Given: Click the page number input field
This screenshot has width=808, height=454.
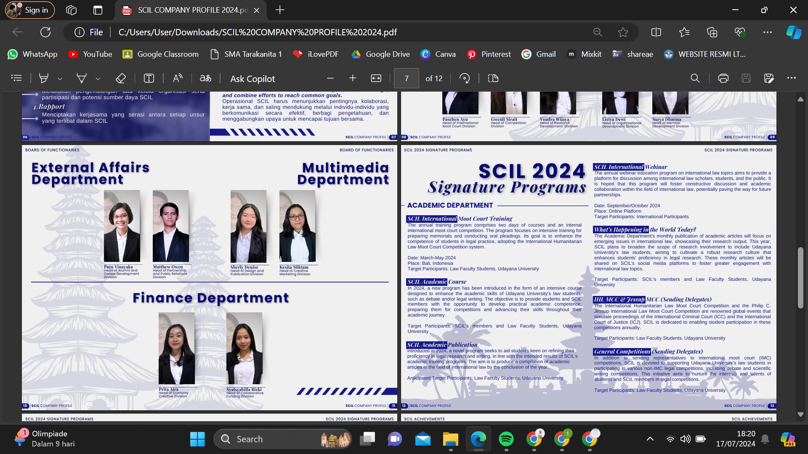Looking at the screenshot, I should [x=406, y=78].
